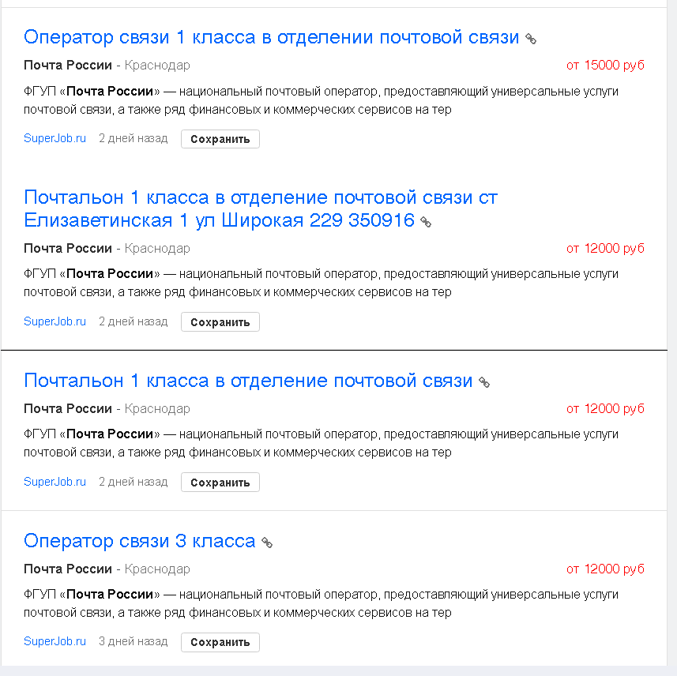Click link icon beside Оператор связи 1 класса title
This screenshot has height=676, width=677.
(531, 39)
